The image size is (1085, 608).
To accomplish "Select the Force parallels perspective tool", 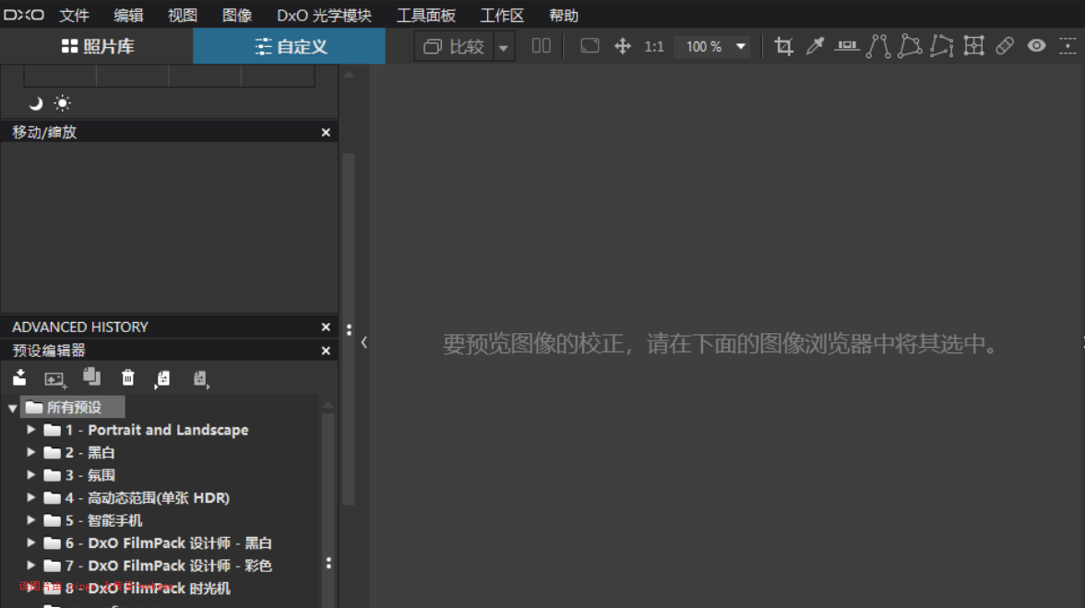I will pos(878,46).
